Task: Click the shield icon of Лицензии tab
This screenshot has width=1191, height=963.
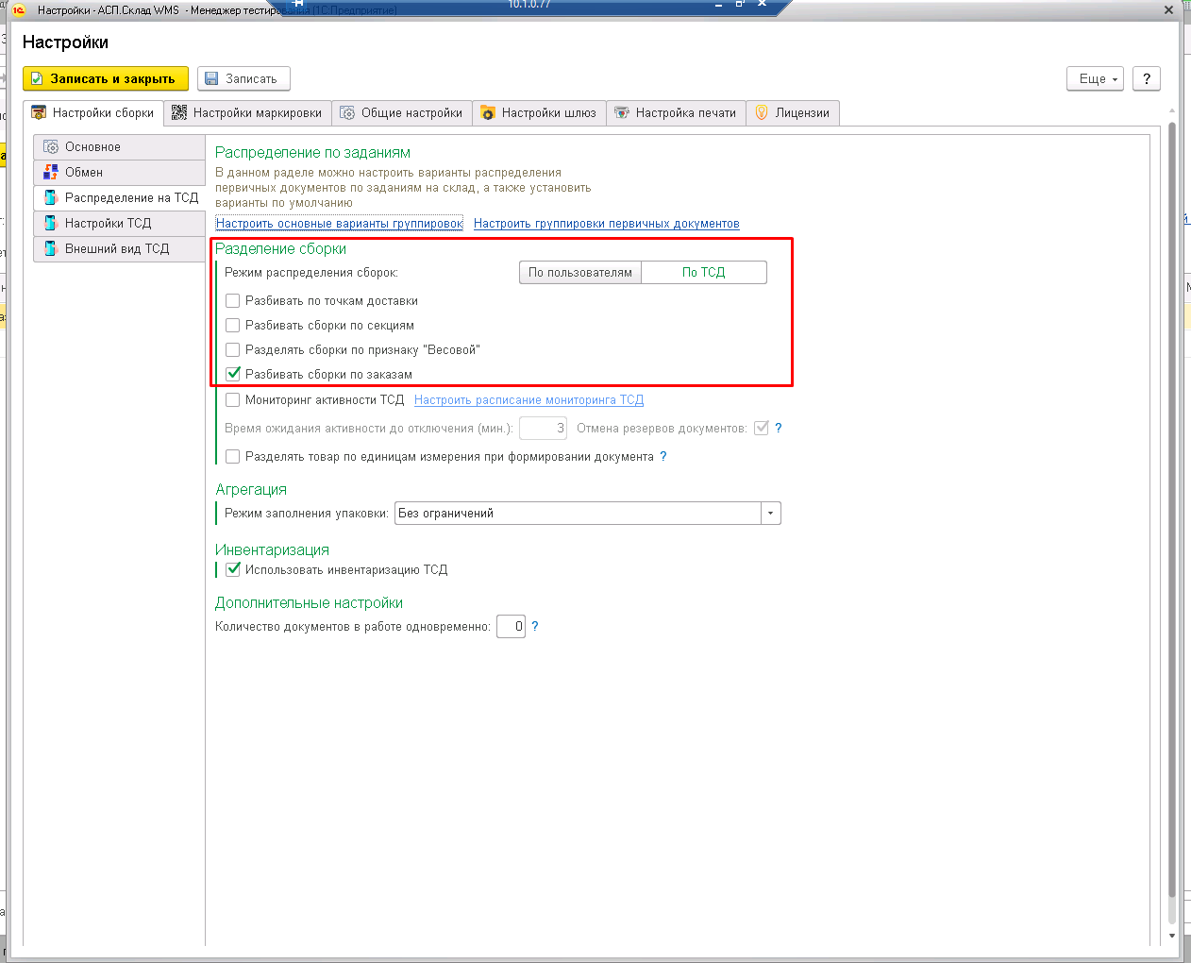Action: point(762,113)
